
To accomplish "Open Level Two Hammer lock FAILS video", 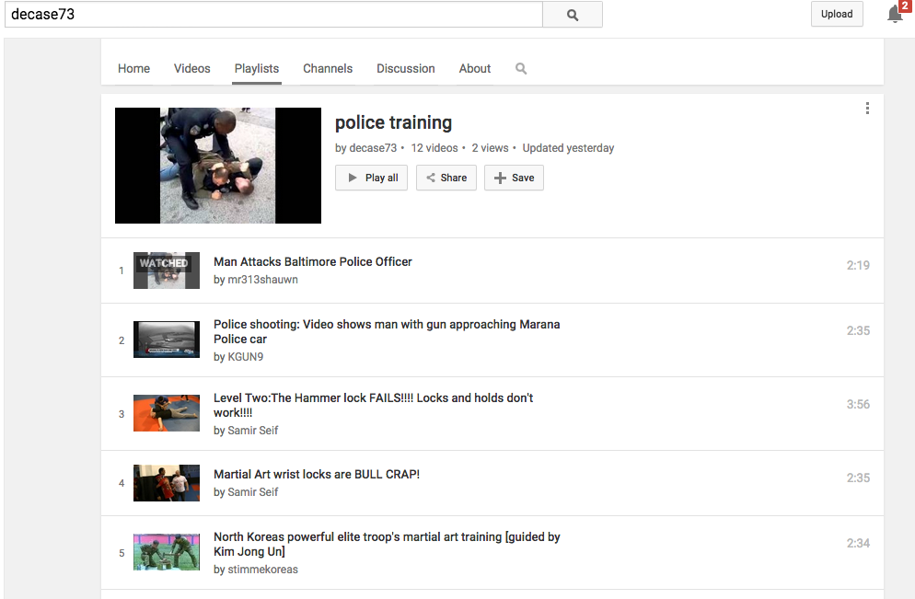I will click(x=373, y=406).
